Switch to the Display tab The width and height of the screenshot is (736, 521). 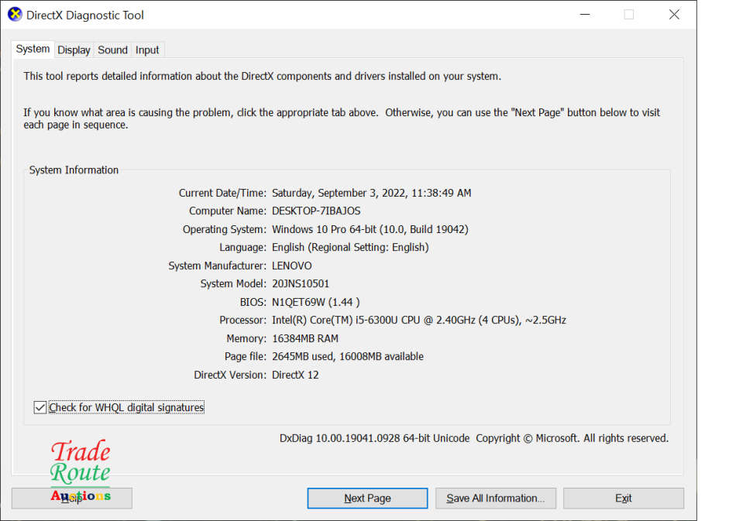(x=74, y=50)
